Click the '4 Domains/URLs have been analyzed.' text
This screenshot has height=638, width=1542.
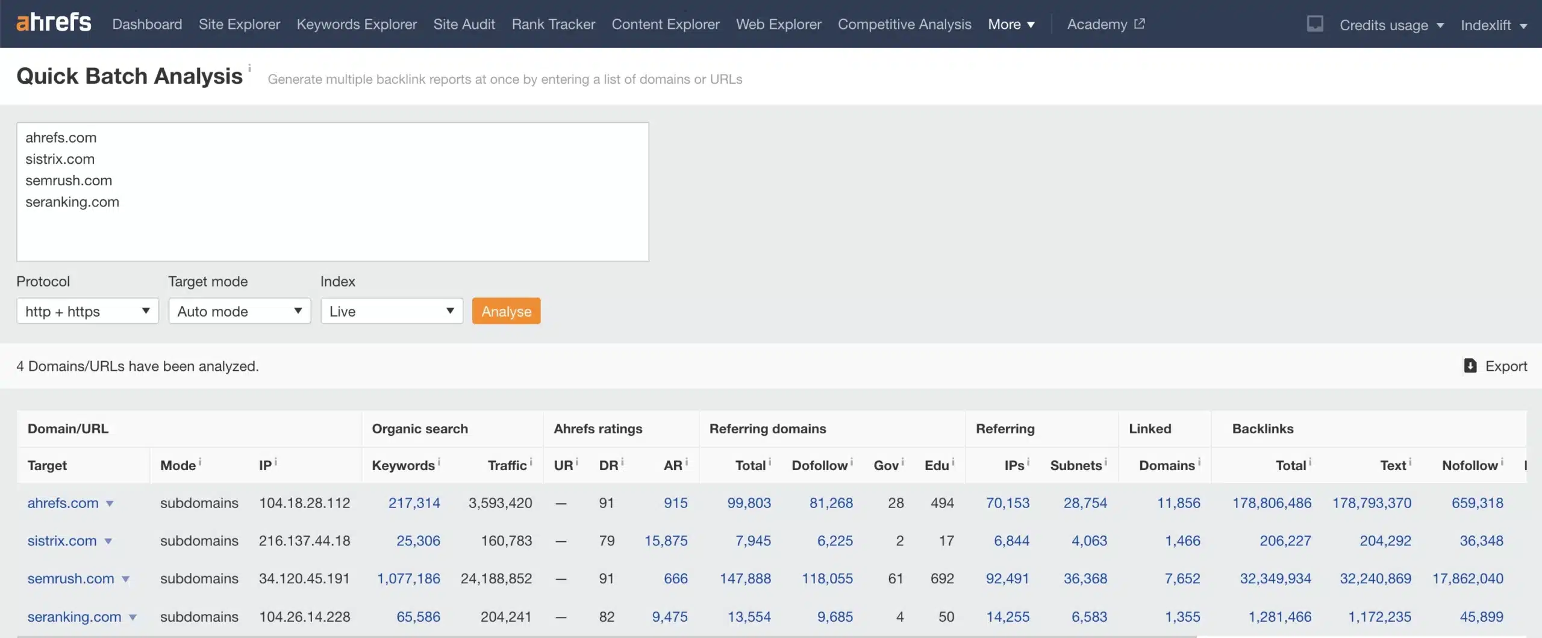[x=137, y=366]
